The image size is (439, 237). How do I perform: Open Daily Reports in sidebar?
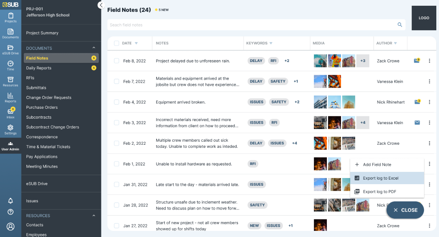pyautogui.click(x=39, y=68)
